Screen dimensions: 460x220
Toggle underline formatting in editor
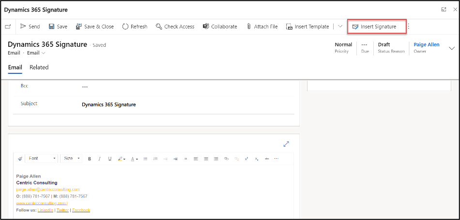tap(109, 159)
